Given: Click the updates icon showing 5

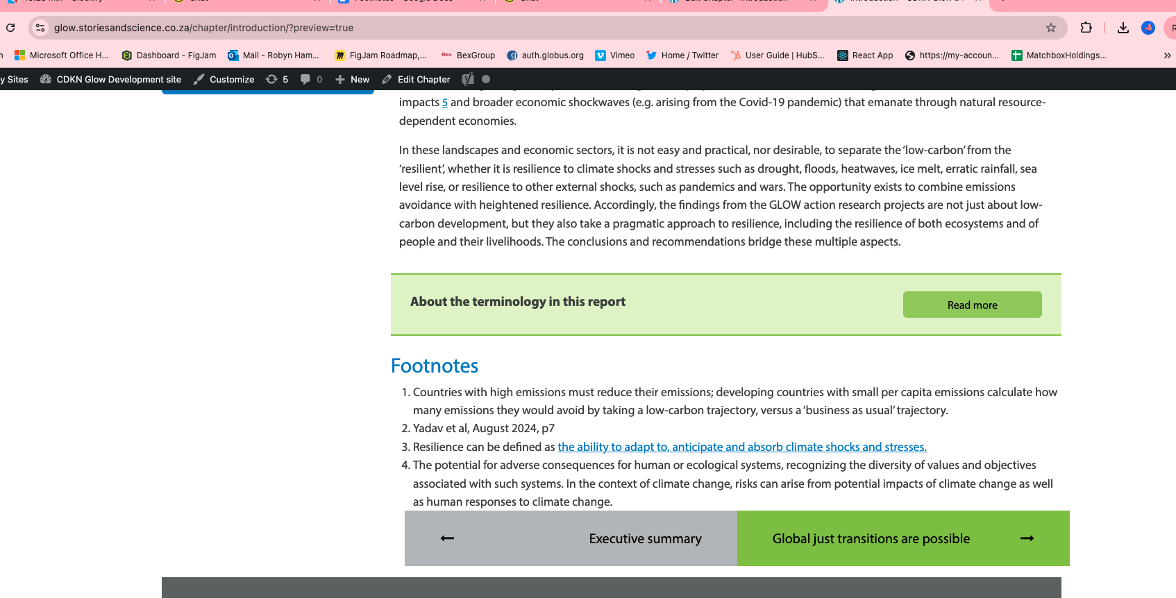Looking at the screenshot, I should tap(277, 79).
